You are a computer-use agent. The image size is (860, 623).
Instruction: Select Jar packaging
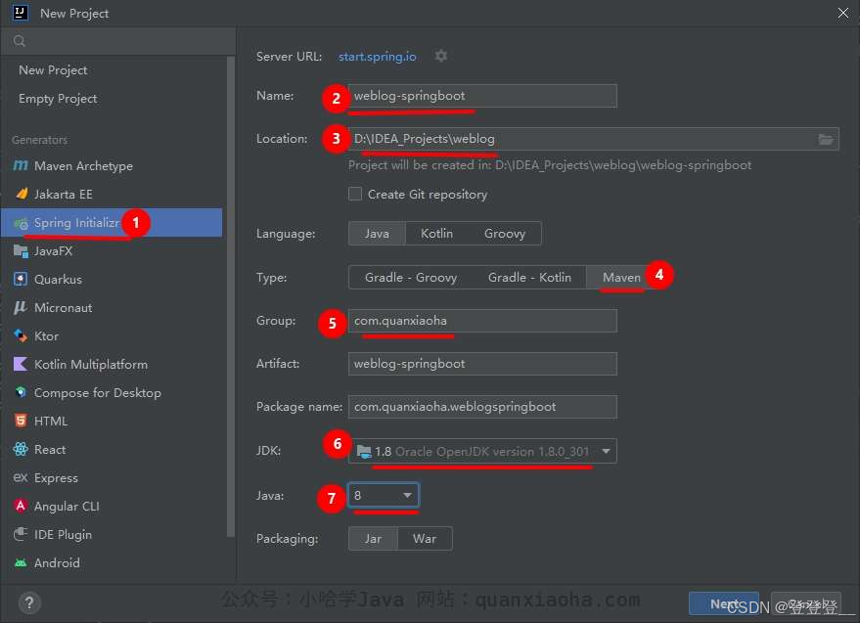point(373,539)
